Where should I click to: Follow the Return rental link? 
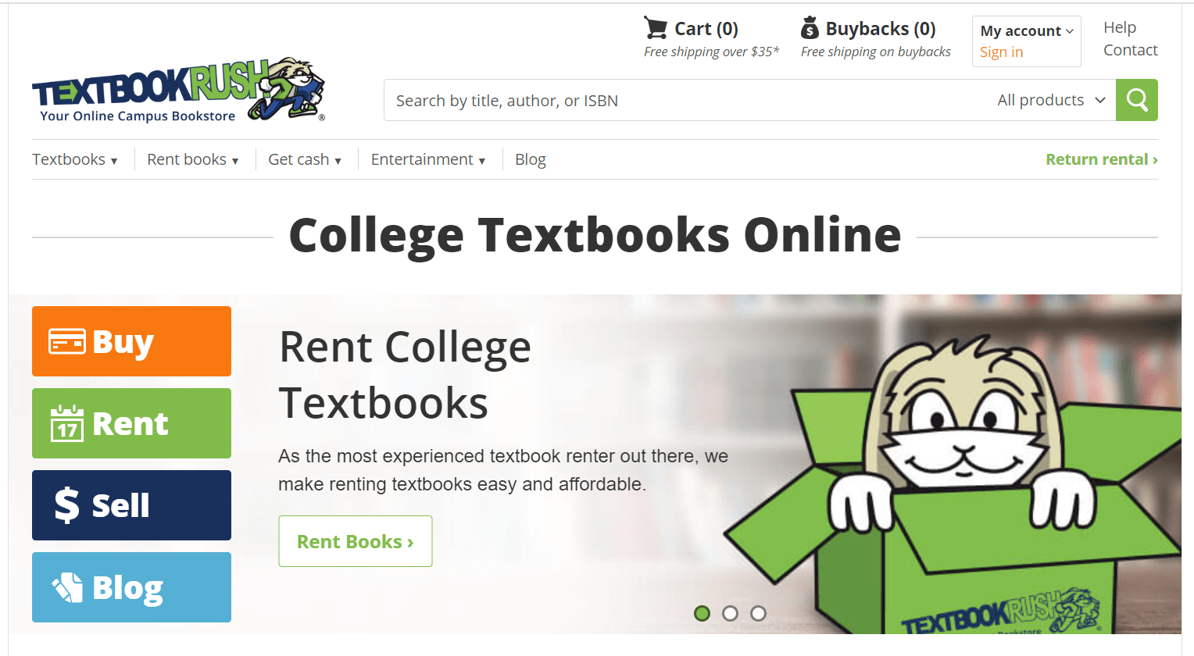pyautogui.click(x=1102, y=159)
